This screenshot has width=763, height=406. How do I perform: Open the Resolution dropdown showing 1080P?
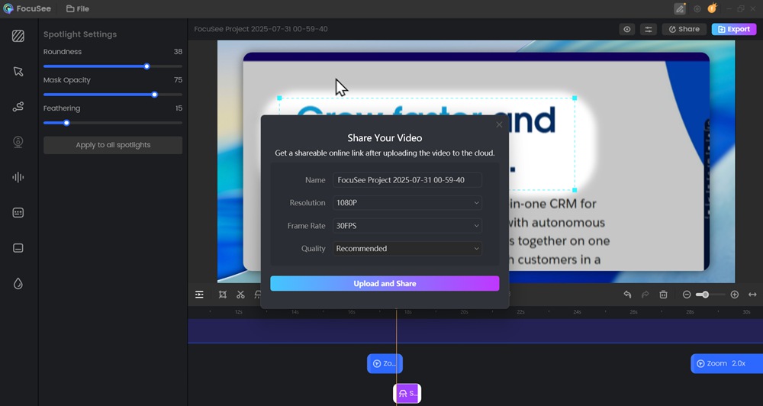(x=407, y=202)
